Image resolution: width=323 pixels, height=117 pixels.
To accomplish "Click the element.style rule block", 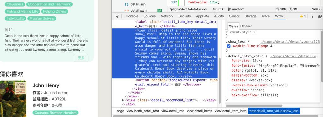I will 241,34.
